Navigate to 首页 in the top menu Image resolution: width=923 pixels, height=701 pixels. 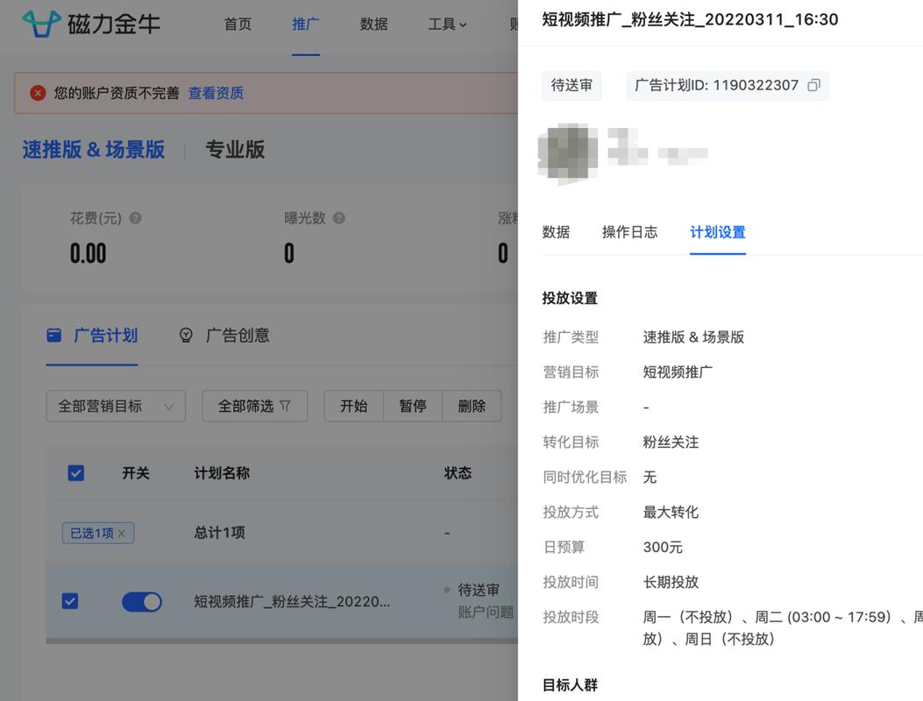(237, 24)
